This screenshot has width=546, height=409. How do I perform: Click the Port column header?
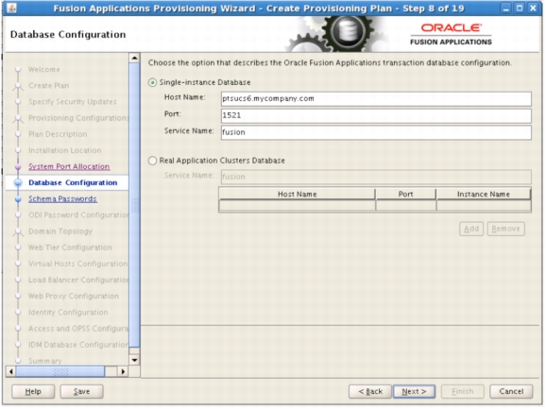[x=405, y=195]
